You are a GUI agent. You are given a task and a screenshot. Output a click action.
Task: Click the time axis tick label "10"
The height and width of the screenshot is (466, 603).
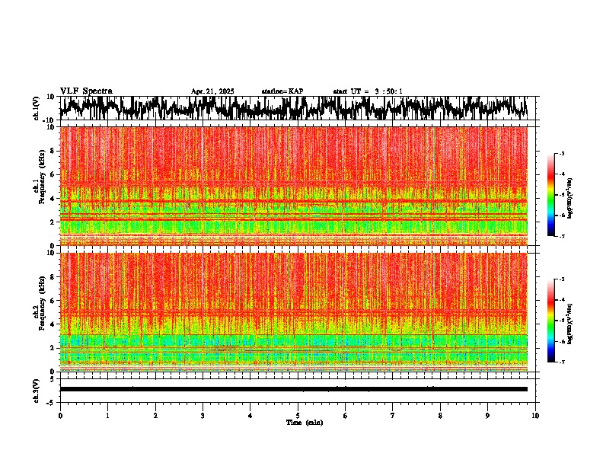click(535, 416)
